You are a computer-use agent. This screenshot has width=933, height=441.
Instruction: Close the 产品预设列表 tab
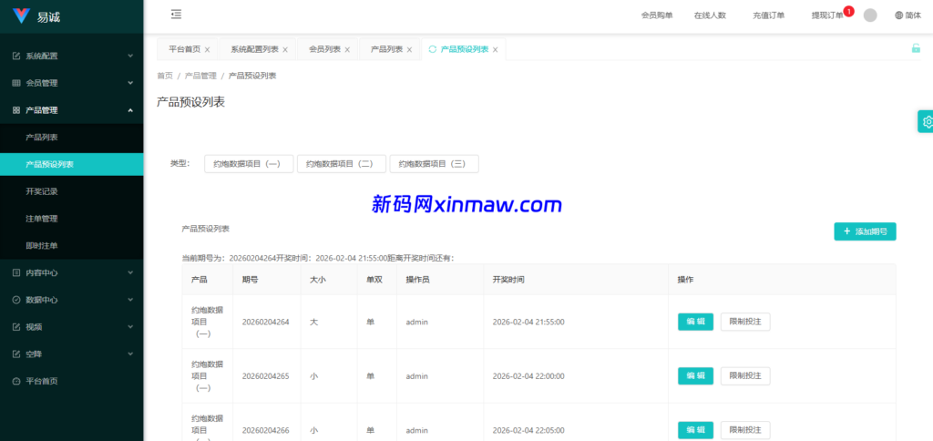click(x=495, y=50)
